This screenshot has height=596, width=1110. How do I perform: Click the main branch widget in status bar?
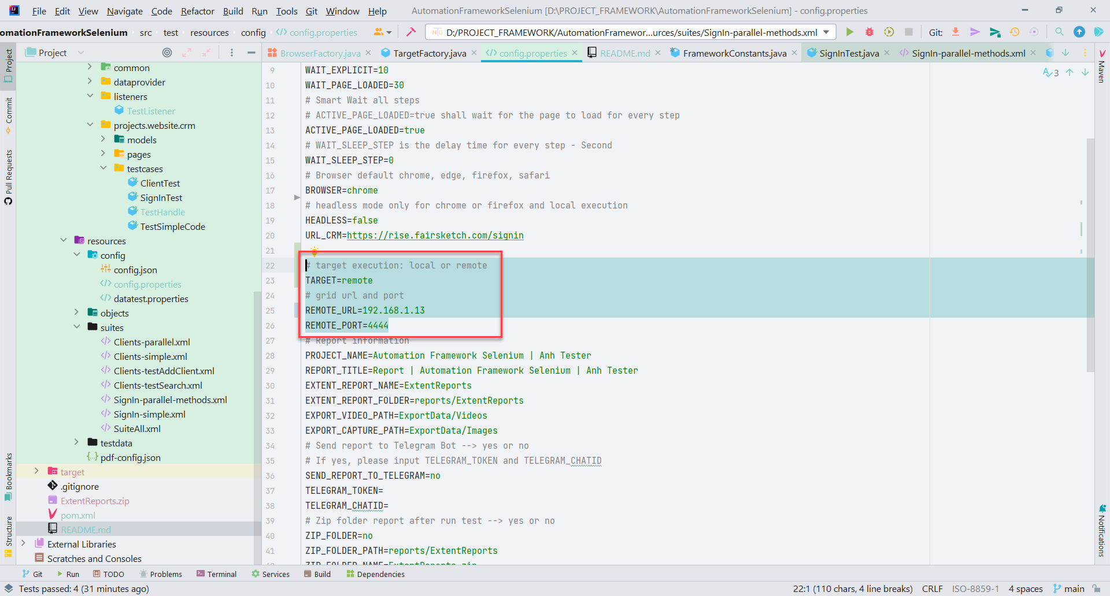1068,588
